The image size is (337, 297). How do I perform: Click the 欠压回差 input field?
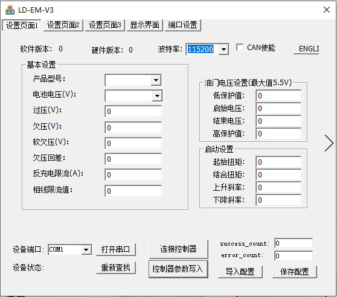(x=133, y=159)
